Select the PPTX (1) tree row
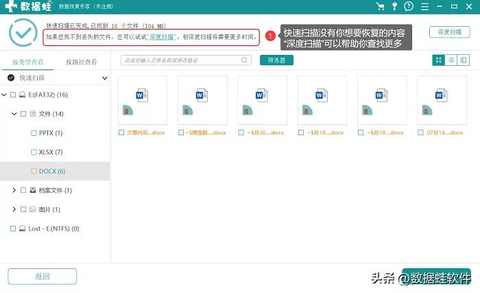480x293 pixels. [55, 133]
